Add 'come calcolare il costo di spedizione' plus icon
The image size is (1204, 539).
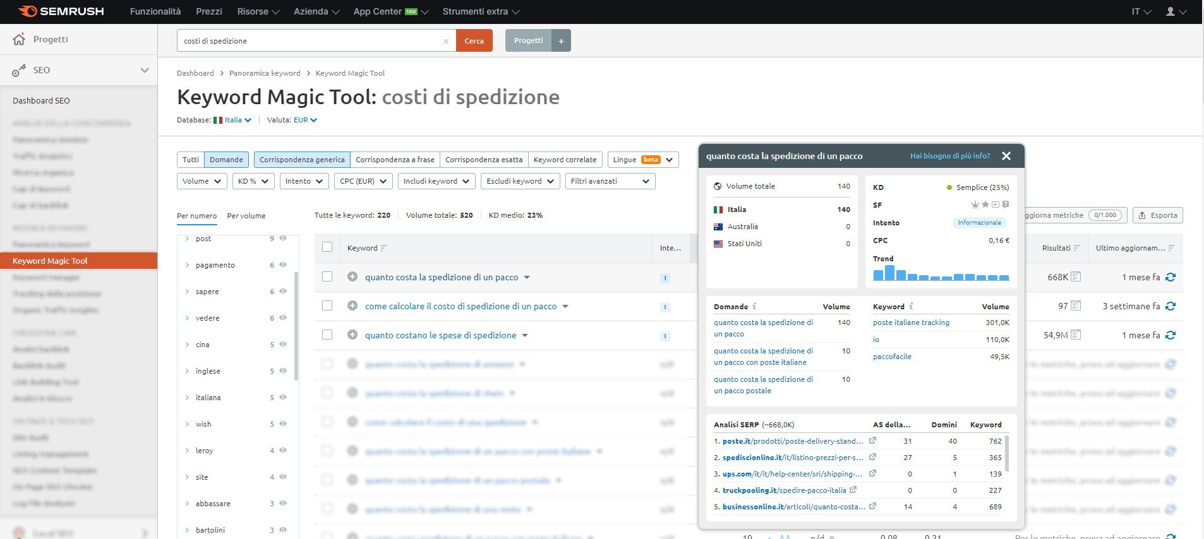click(352, 305)
